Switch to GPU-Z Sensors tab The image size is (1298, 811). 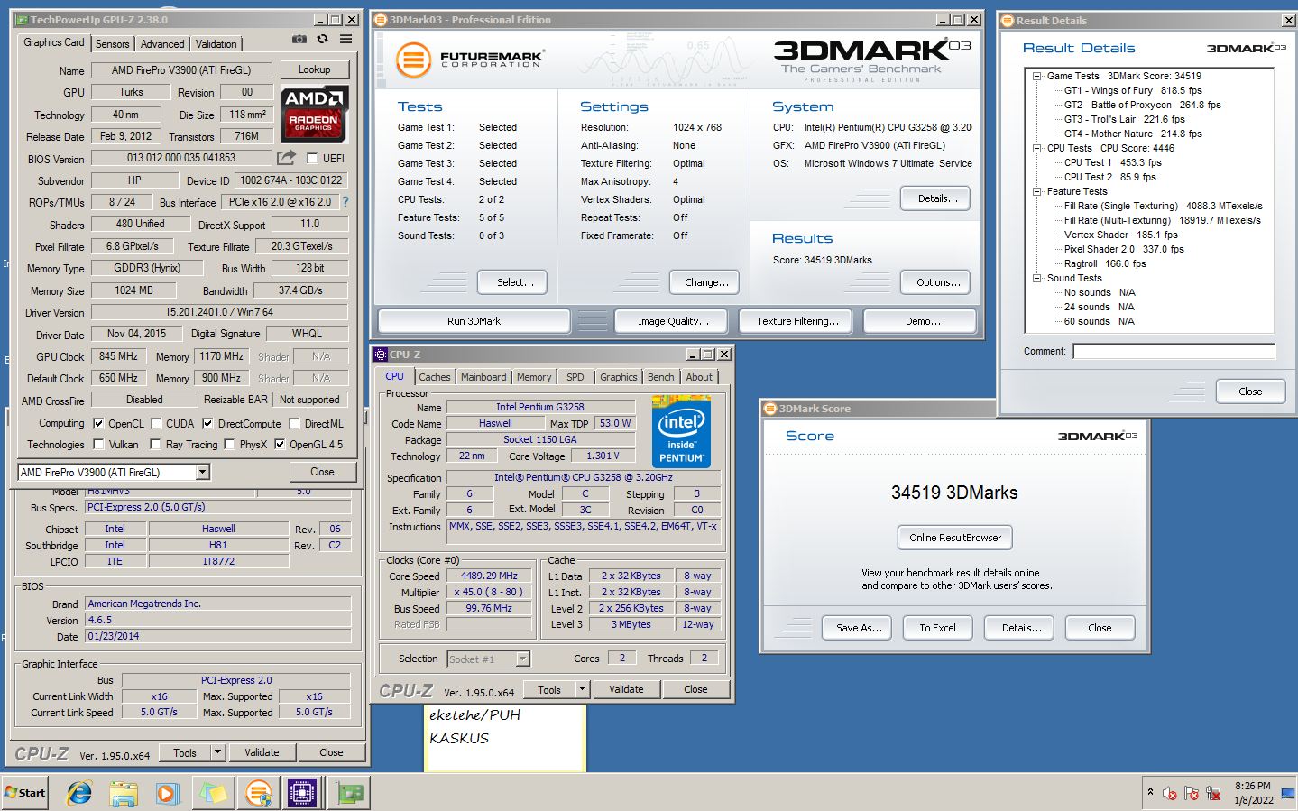tap(112, 43)
